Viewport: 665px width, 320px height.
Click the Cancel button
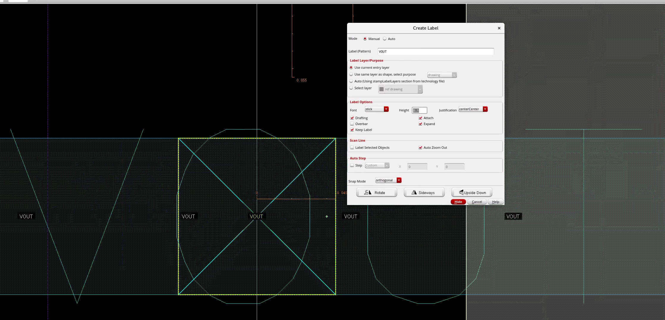[x=477, y=202]
